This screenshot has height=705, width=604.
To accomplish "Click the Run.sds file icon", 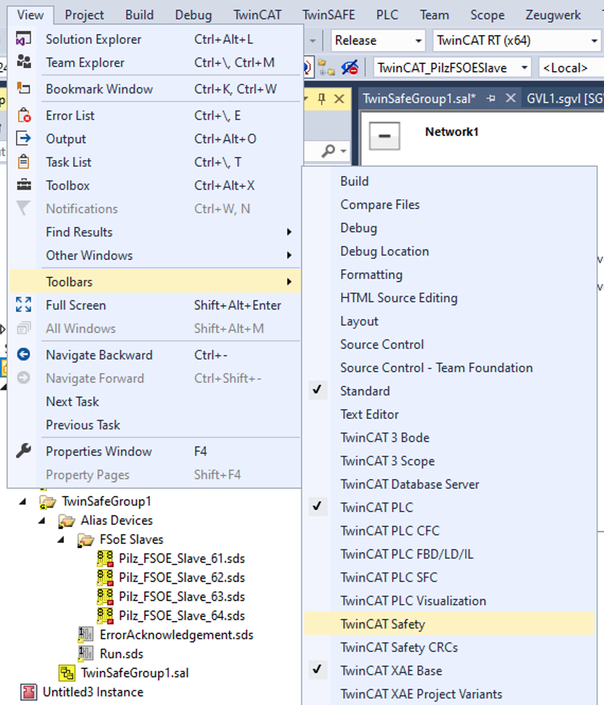I will point(86,654).
